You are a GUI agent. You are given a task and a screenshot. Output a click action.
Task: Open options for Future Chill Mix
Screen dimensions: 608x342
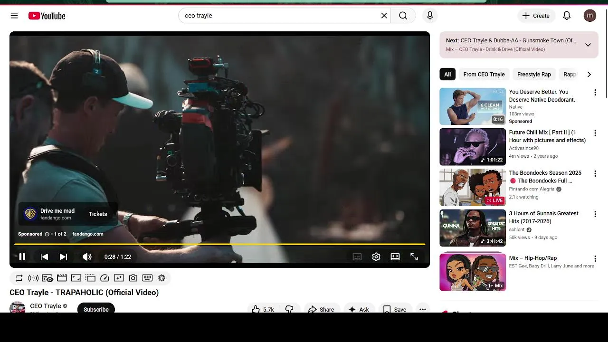[x=595, y=133]
